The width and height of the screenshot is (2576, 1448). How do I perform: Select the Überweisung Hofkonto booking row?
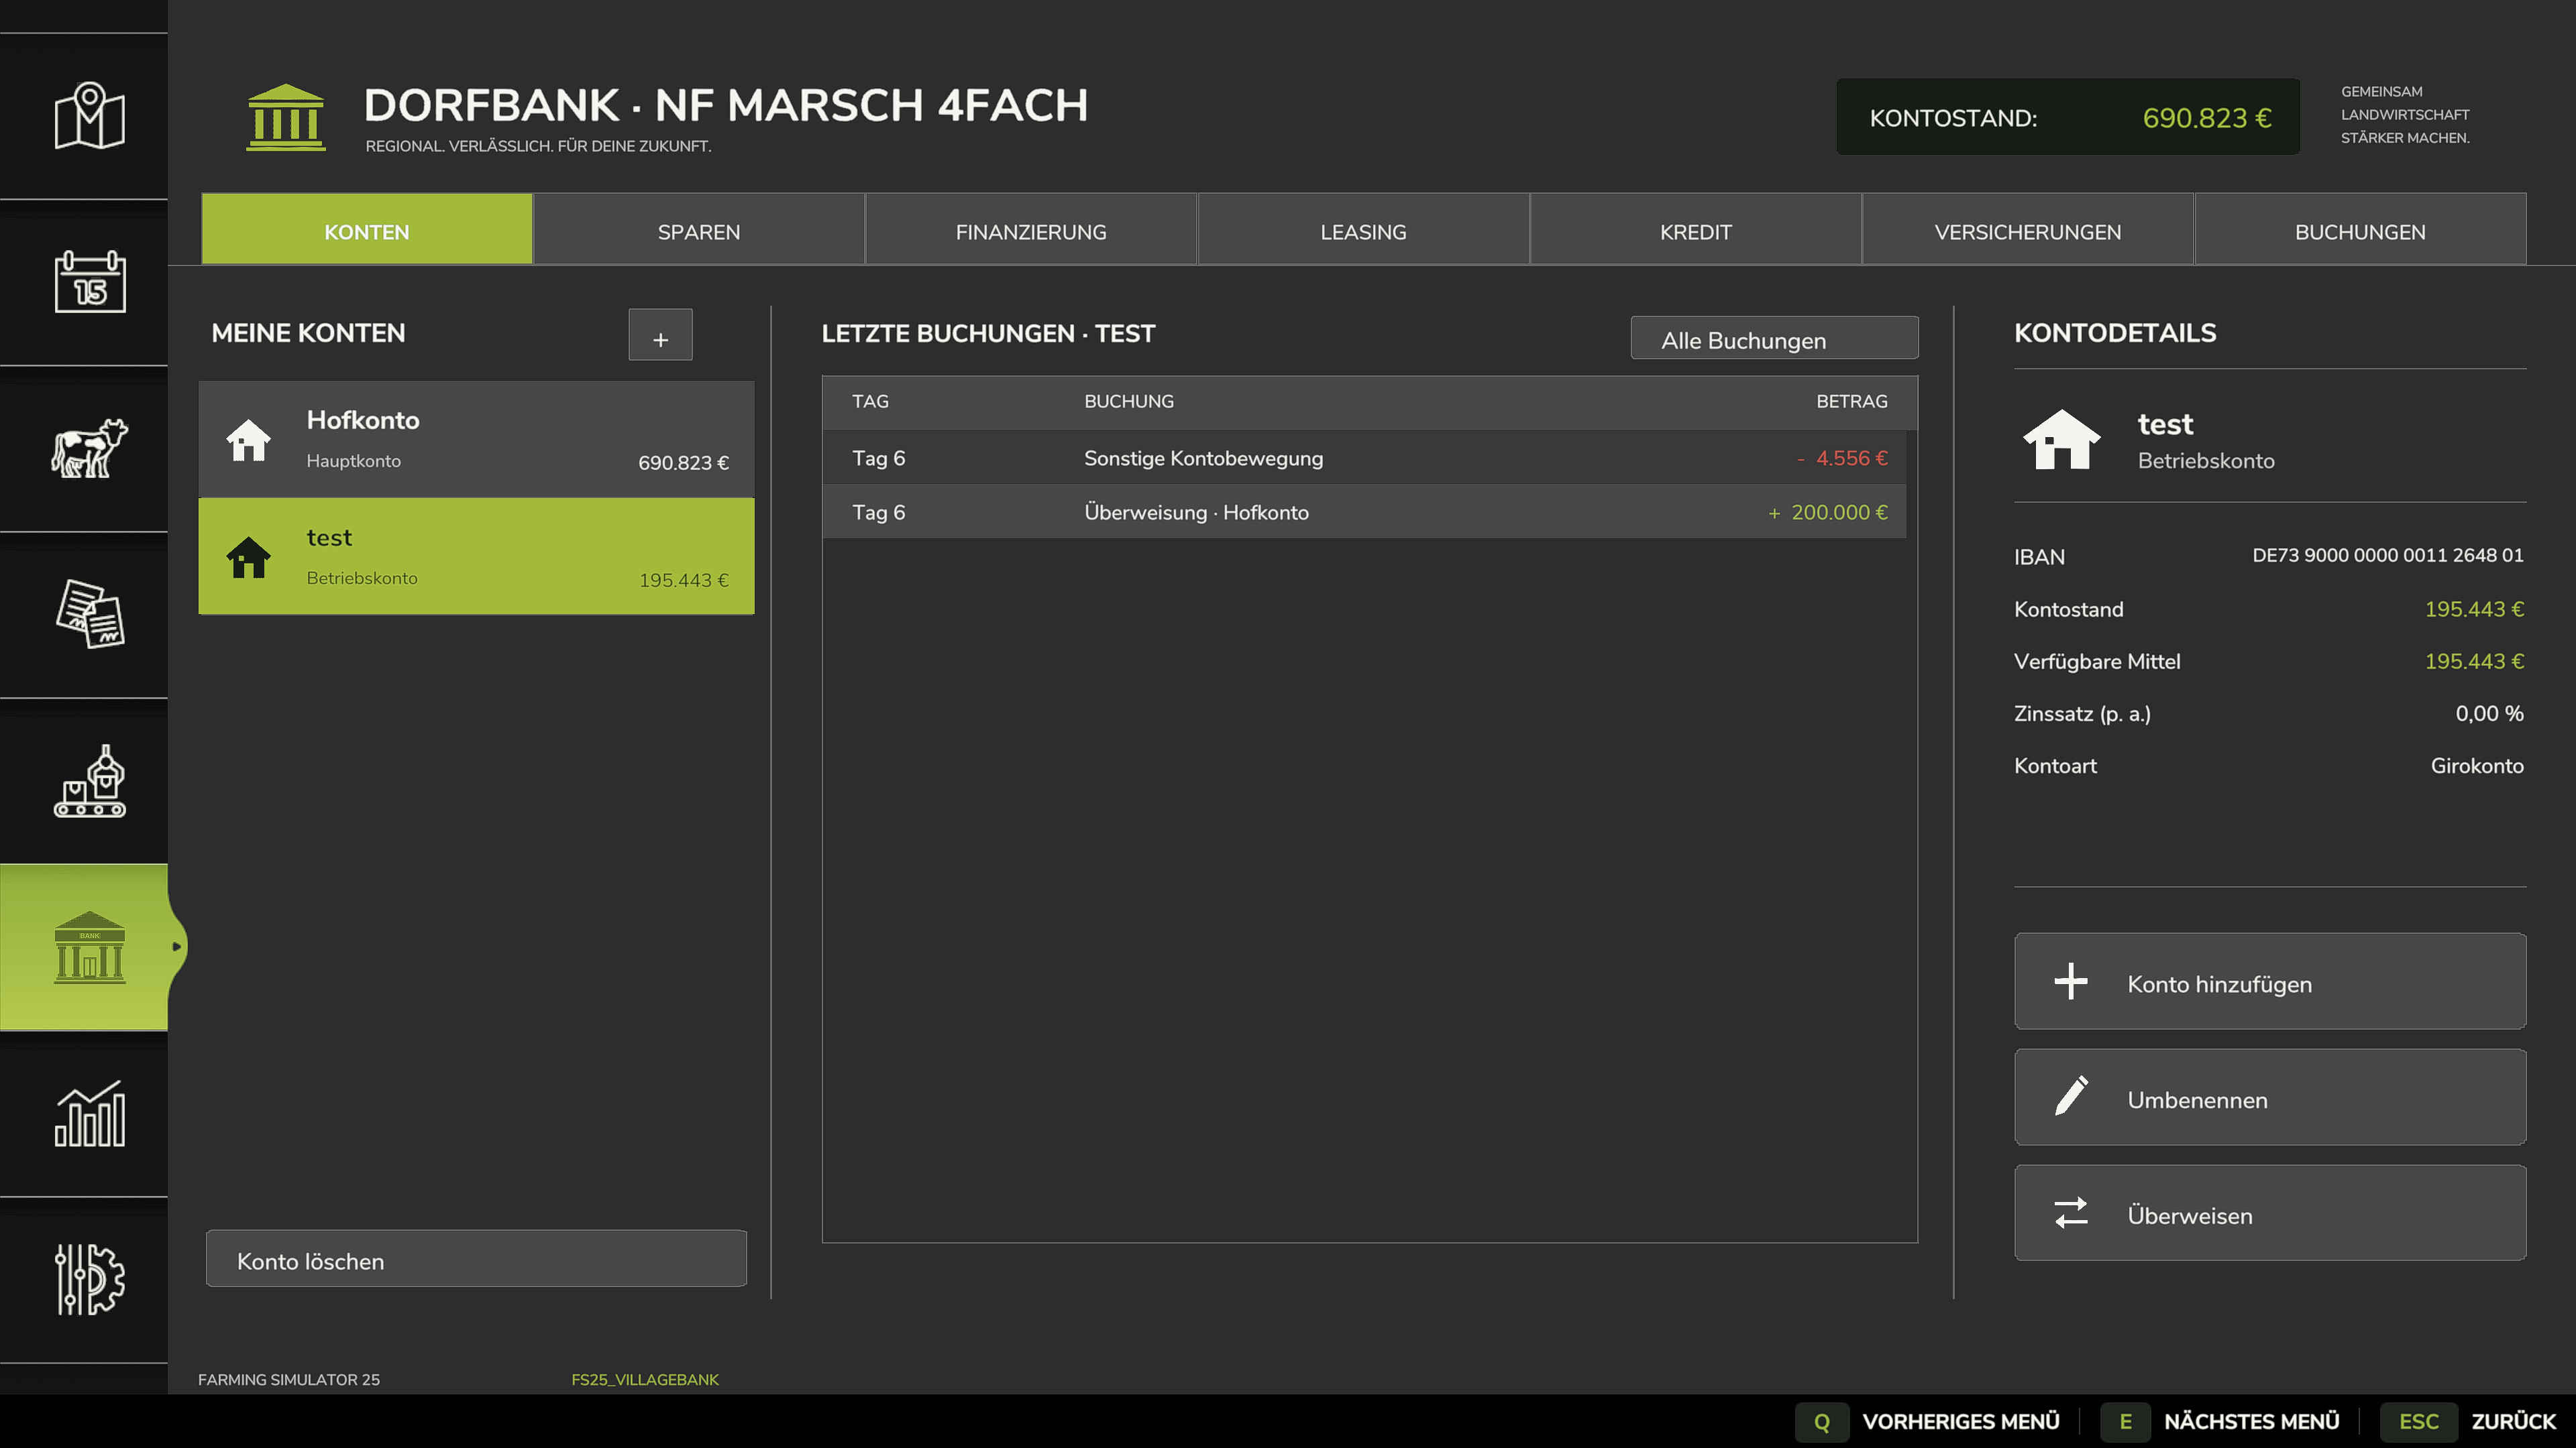pyautogui.click(x=1364, y=513)
